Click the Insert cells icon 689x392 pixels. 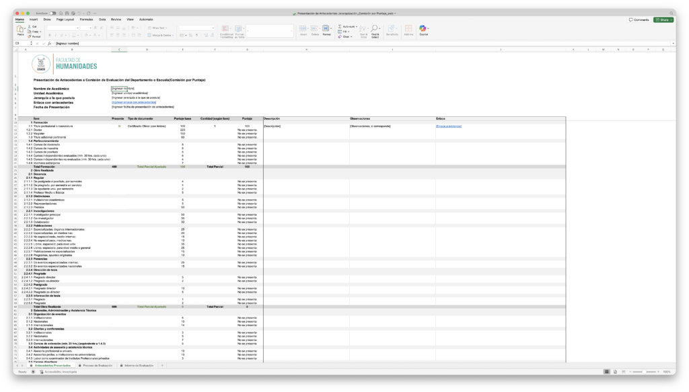(x=303, y=30)
